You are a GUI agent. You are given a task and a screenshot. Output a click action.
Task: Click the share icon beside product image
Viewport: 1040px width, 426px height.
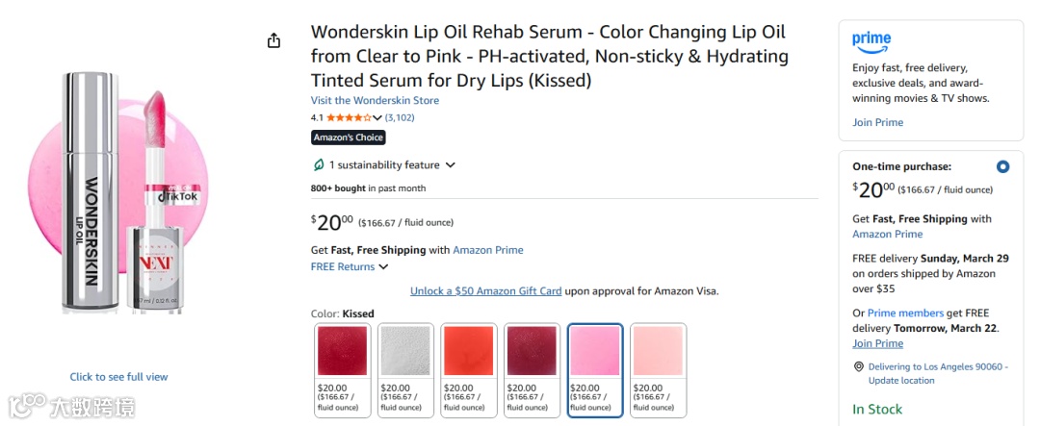(273, 40)
